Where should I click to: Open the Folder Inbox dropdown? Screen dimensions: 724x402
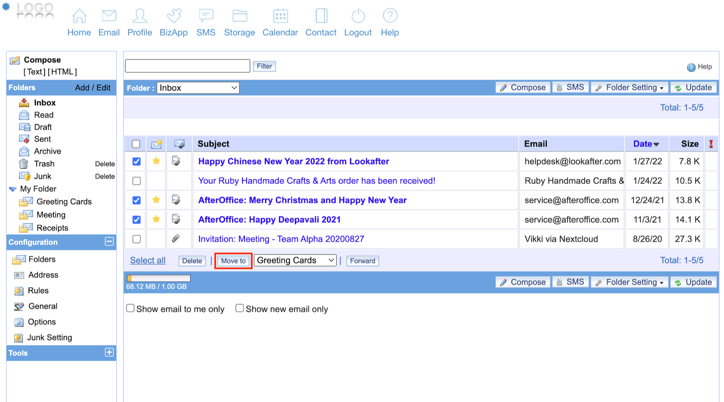(198, 88)
